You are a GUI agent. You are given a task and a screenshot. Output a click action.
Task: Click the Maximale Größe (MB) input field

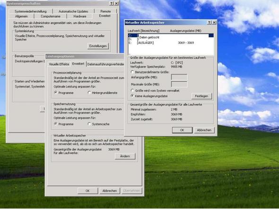click(179, 84)
